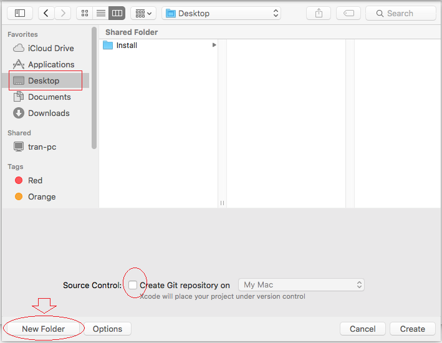Click the Share toolbar icon
The image size is (442, 343).
pos(319,13)
